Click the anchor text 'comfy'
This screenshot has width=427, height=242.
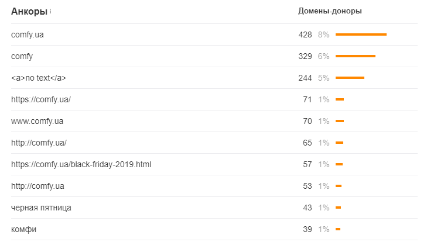22,56
